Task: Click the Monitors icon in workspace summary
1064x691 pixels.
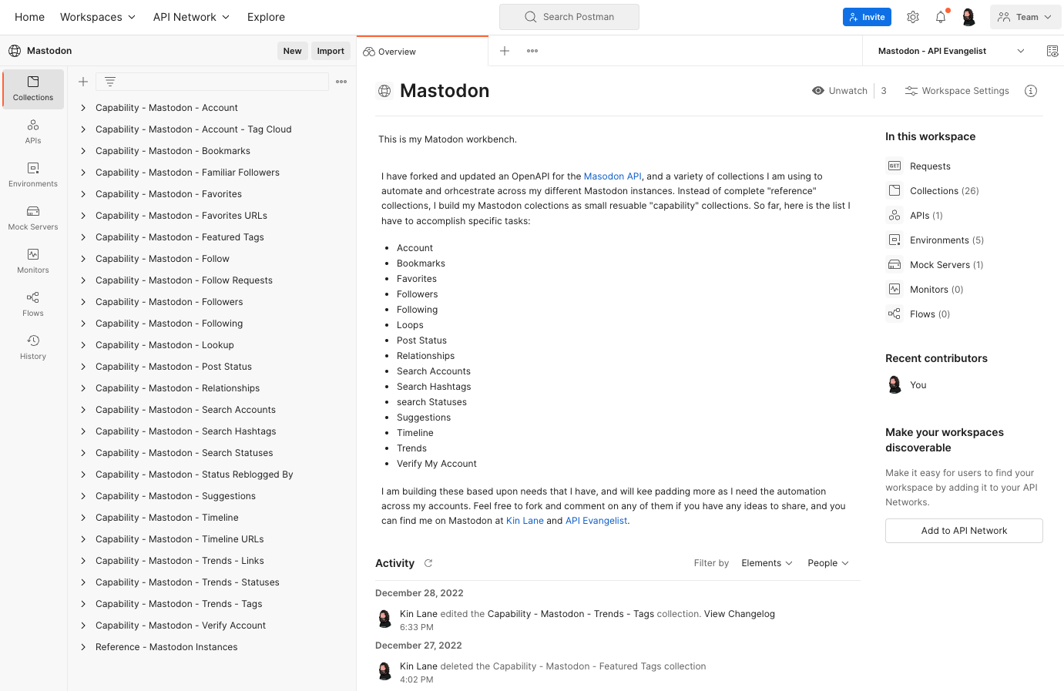Action: coord(894,289)
